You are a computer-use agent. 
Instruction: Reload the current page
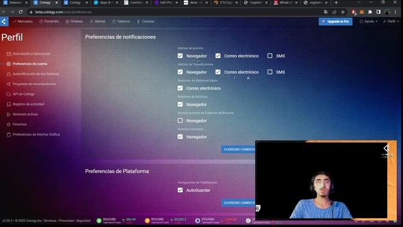tap(21, 12)
